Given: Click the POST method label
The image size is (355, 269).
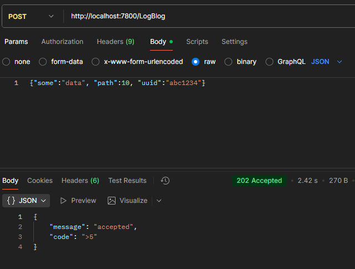Looking at the screenshot, I should (17, 17).
